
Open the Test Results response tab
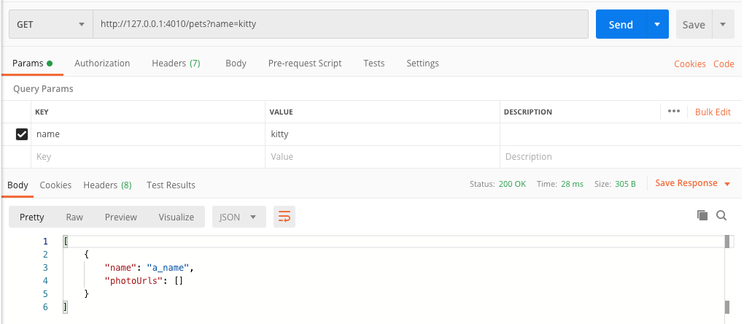tap(171, 185)
